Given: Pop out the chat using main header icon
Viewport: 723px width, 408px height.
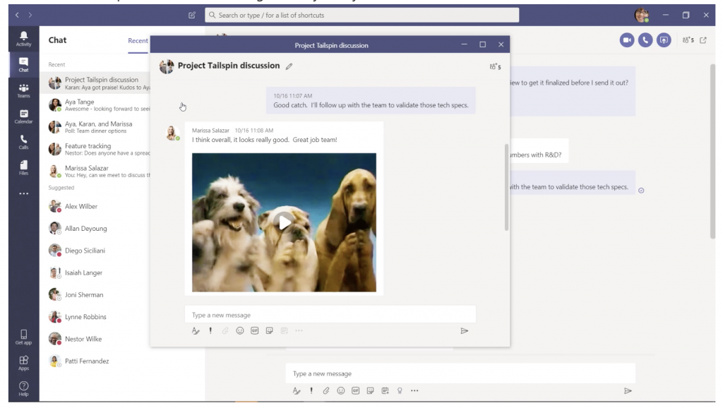Looking at the screenshot, I should pyautogui.click(x=703, y=41).
